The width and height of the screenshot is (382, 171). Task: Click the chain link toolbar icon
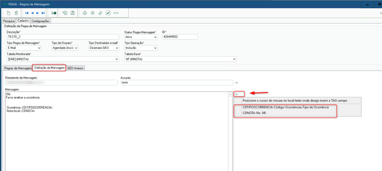pyautogui.click(x=116, y=13)
